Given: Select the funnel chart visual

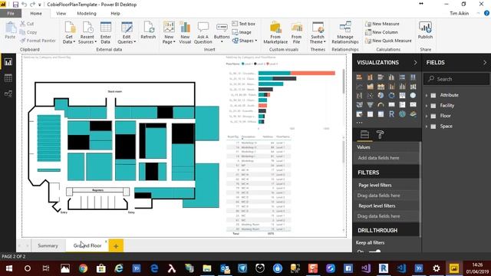Looking at the screenshot, I should (370, 105).
